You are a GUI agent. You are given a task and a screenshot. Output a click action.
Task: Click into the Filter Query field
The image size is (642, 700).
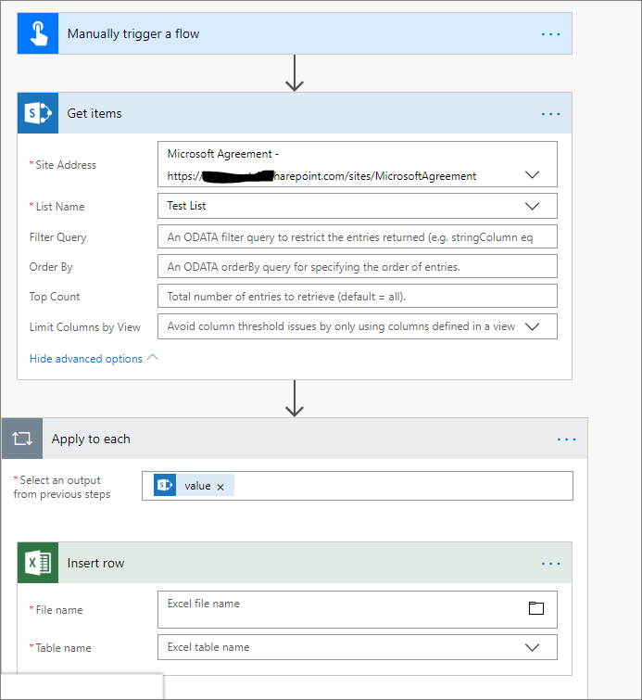coord(357,237)
